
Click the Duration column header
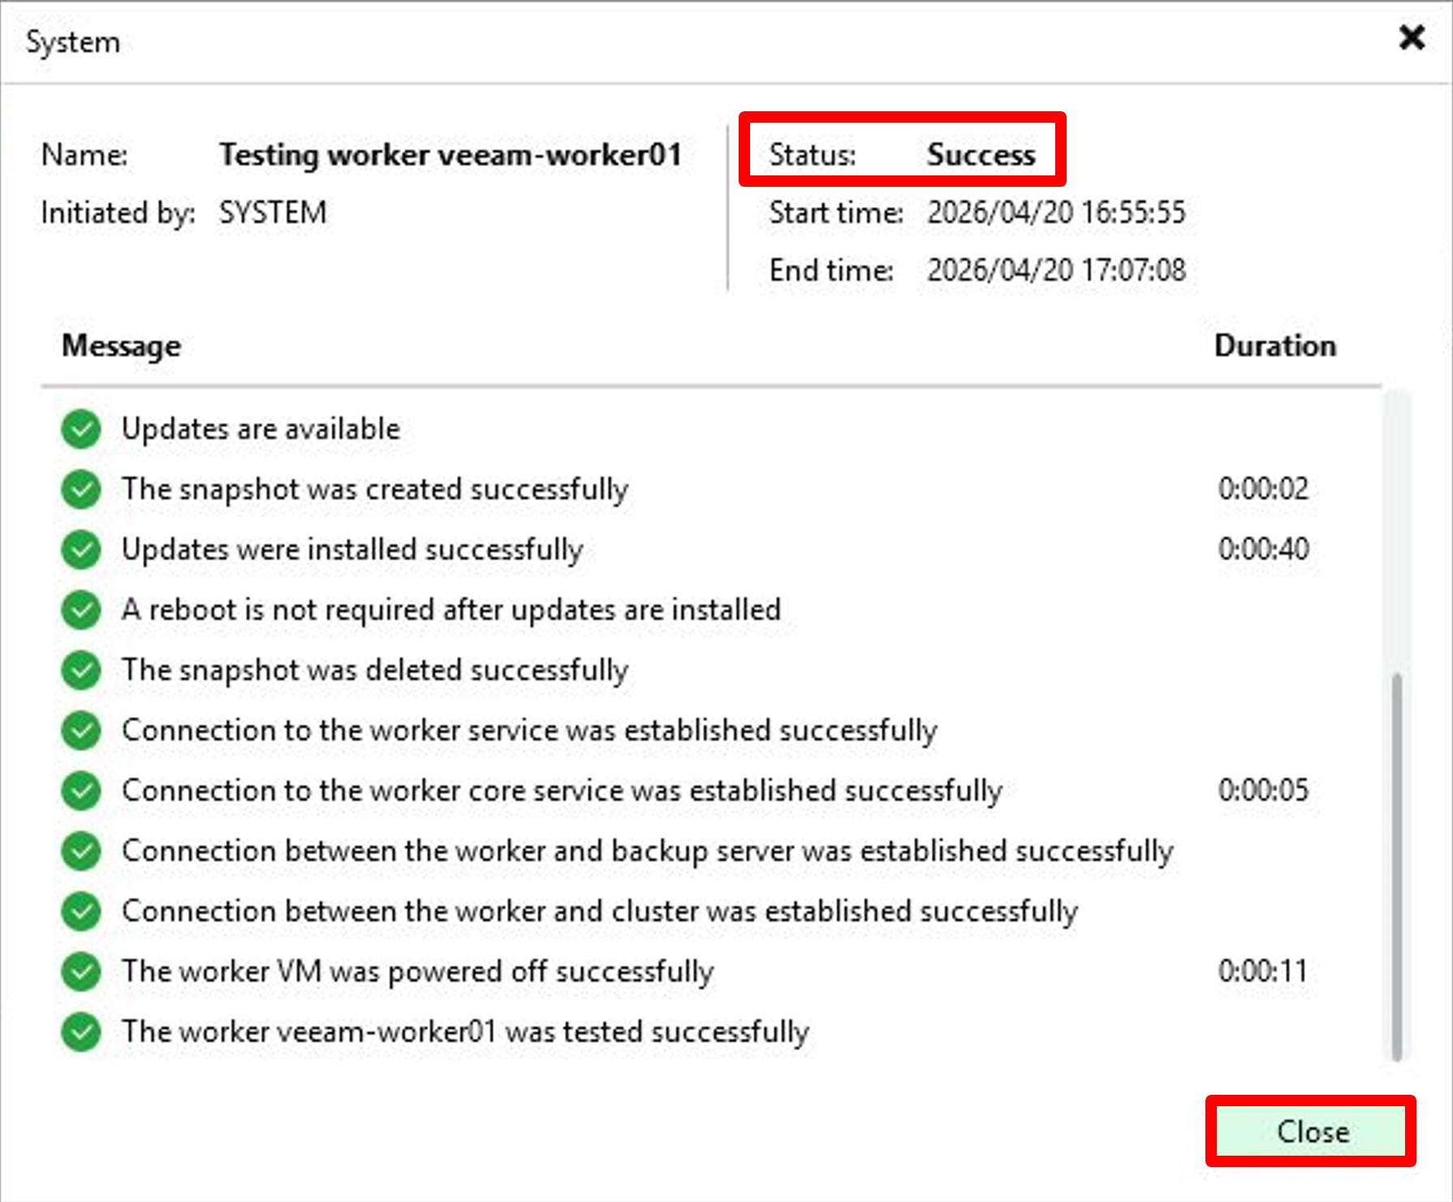1275,346
